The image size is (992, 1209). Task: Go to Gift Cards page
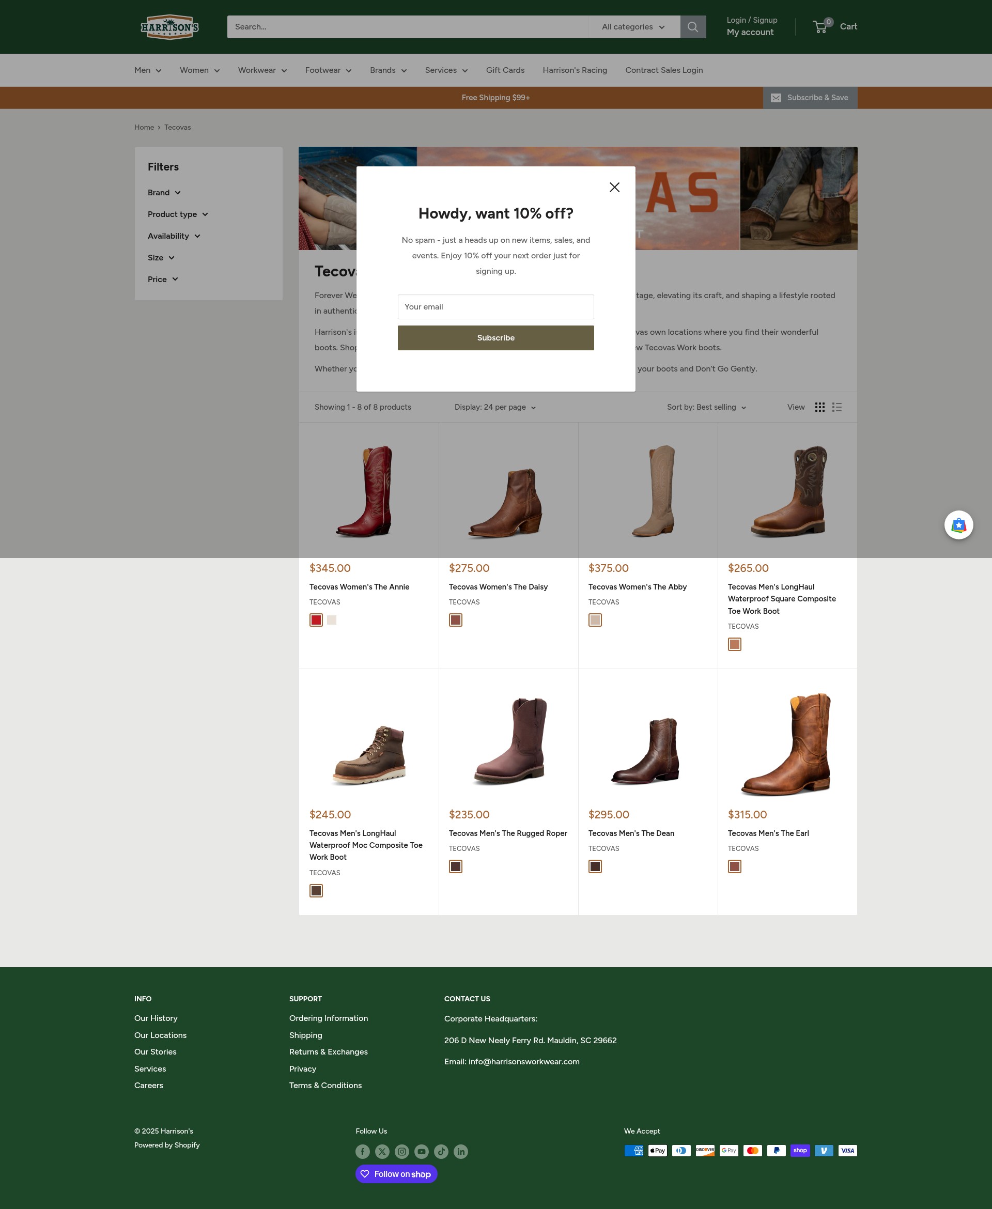click(x=505, y=70)
